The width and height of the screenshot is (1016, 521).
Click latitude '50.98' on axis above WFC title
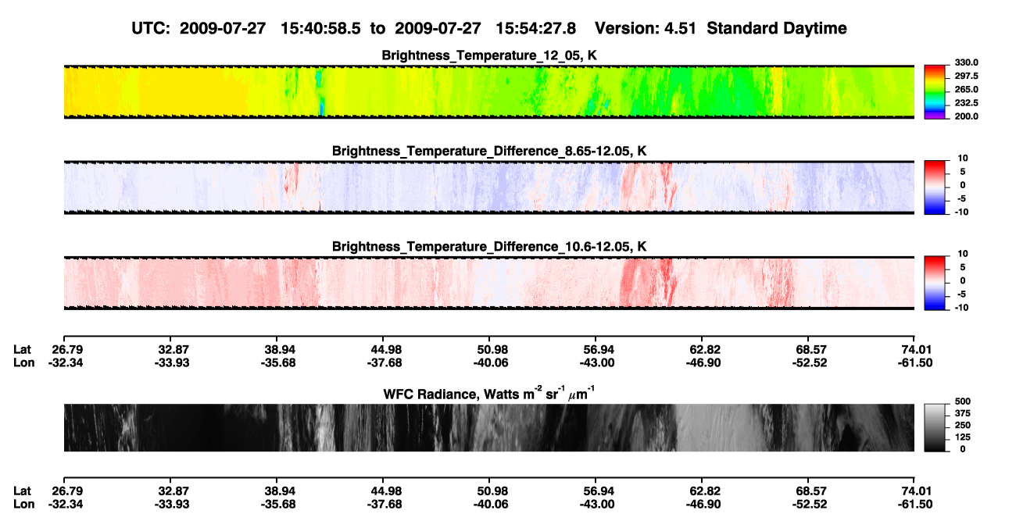[x=489, y=349]
